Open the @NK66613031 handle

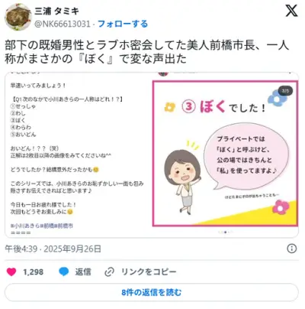(63, 24)
